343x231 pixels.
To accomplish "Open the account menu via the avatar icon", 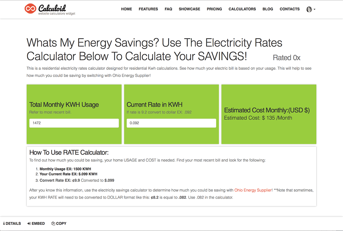I will (x=310, y=9).
